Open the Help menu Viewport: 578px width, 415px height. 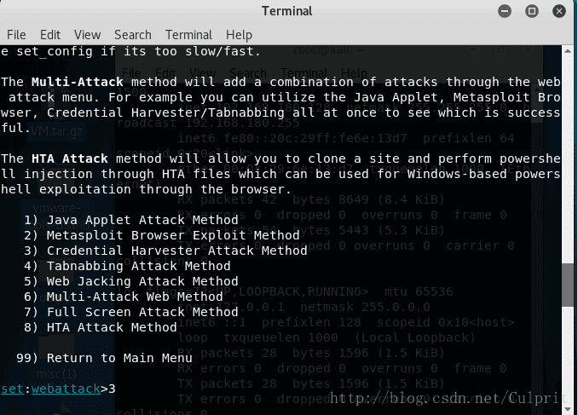point(240,35)
